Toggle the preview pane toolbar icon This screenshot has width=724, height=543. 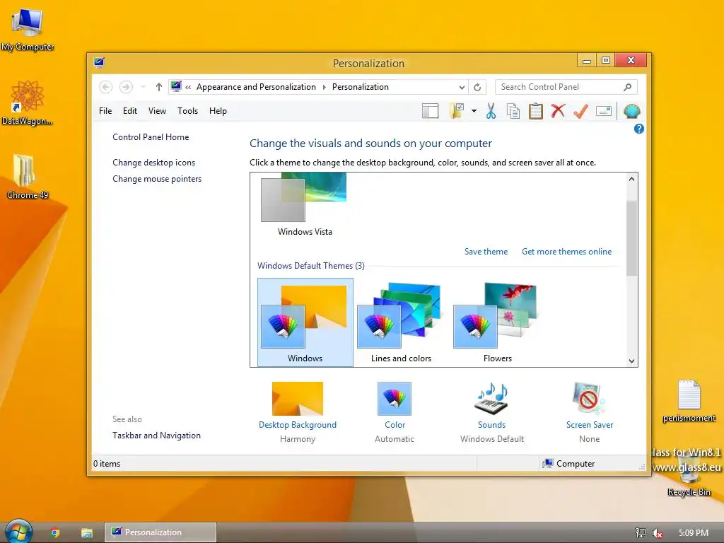[x=431, y=111]
